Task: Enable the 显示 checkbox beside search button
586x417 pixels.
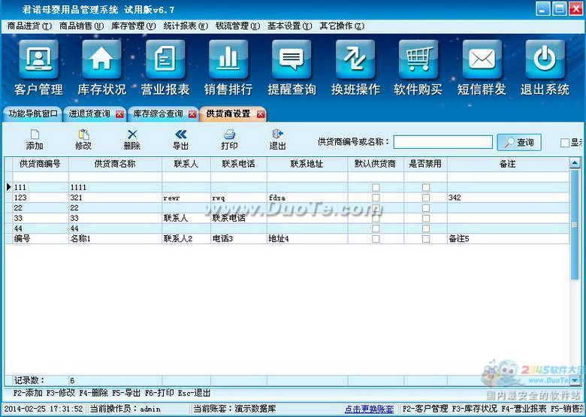Action: pyautogui.click(x=565, y=143)
